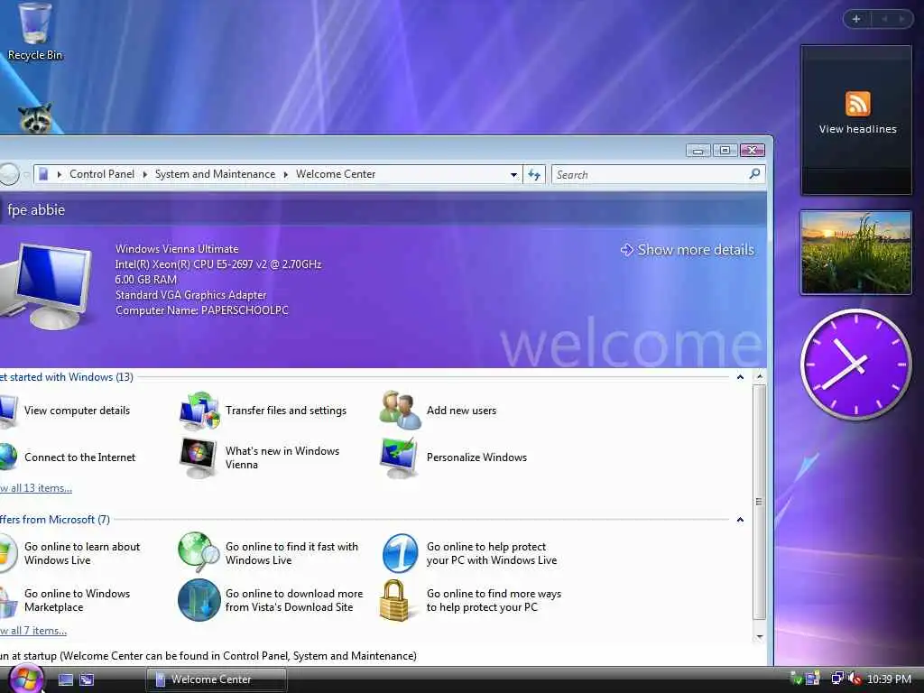The width and height of the screenshot is (924, 693).
Task: Select Go online to learn about Windows Live
Action: tap(70, 553)
